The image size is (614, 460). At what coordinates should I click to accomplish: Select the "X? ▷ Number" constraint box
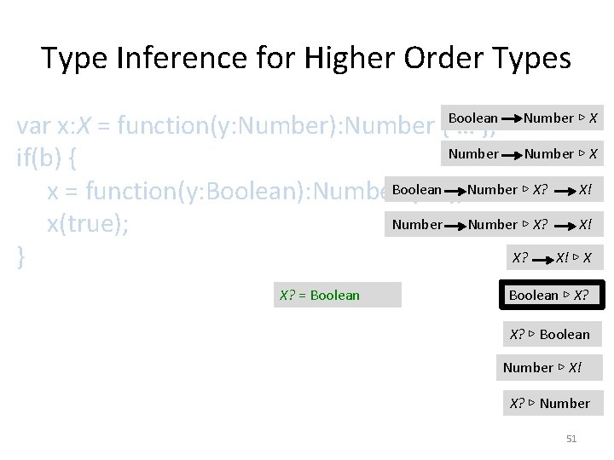549,403
